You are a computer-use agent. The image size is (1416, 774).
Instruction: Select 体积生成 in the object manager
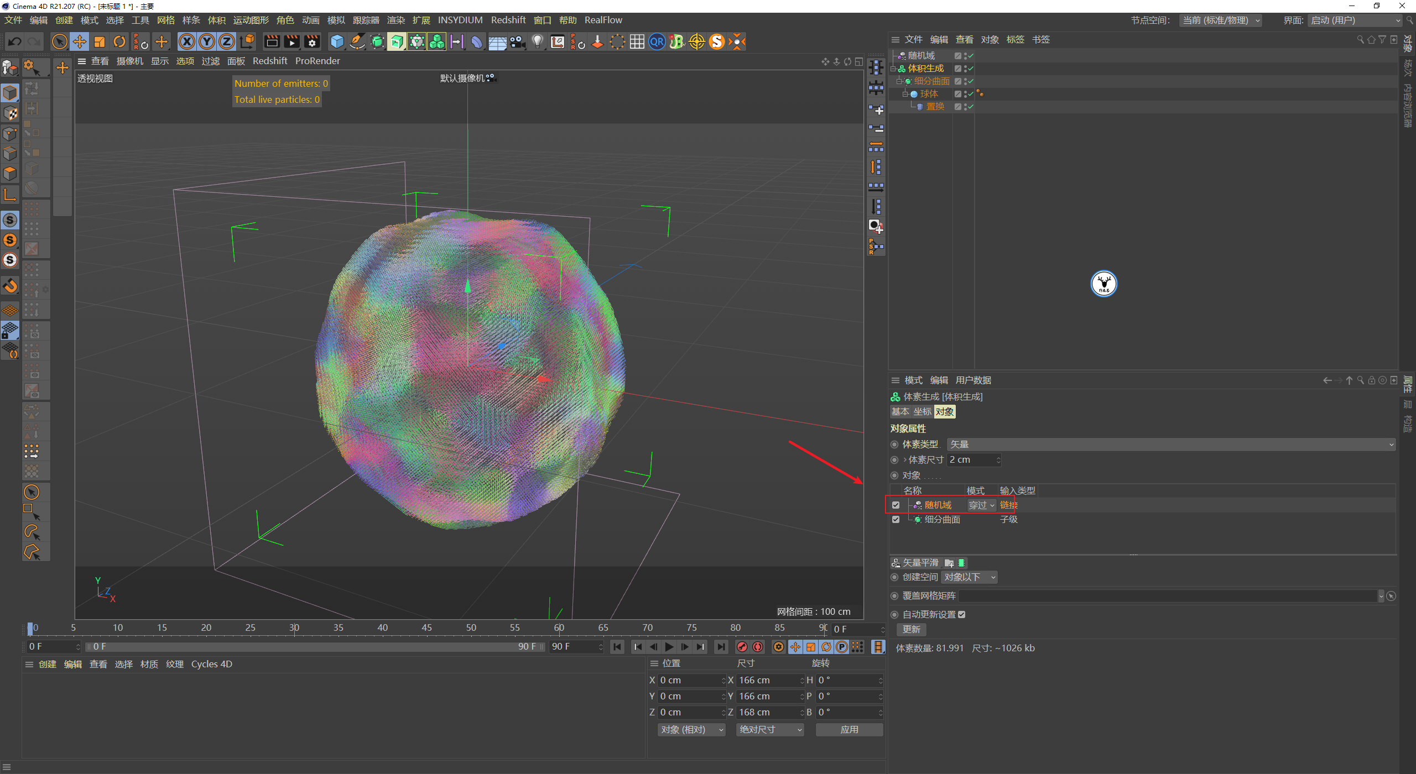926,69
